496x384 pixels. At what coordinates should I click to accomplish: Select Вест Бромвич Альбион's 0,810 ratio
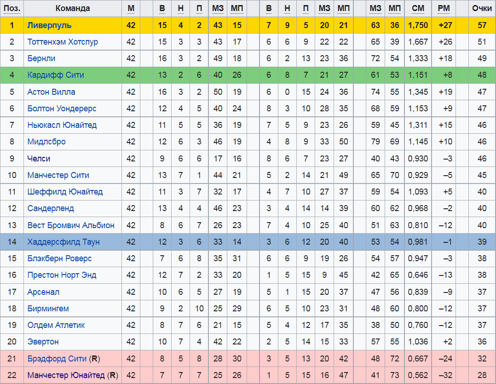click(x=418, y=225)
